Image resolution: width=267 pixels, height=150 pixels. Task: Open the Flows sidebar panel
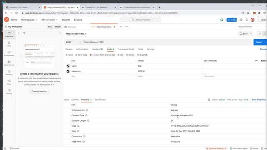point(9,82)
